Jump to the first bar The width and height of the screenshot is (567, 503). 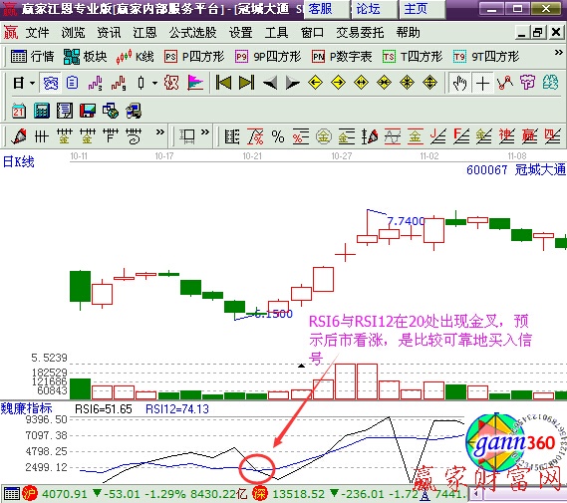pyautogui.click(x=223, y=83)
